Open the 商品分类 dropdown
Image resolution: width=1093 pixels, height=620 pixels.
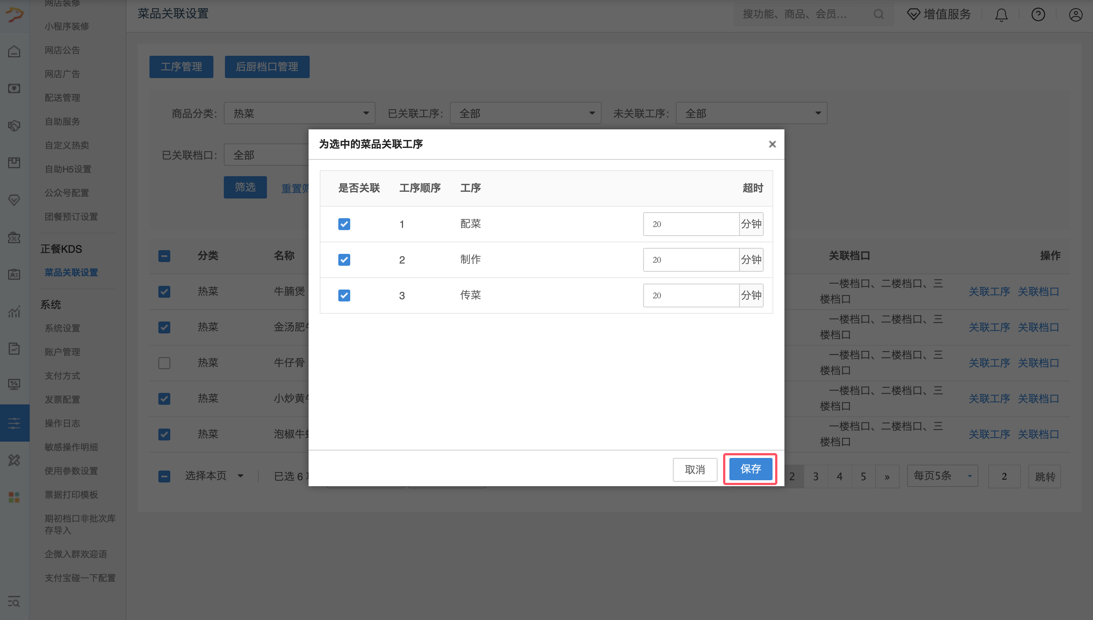(299, 113)
